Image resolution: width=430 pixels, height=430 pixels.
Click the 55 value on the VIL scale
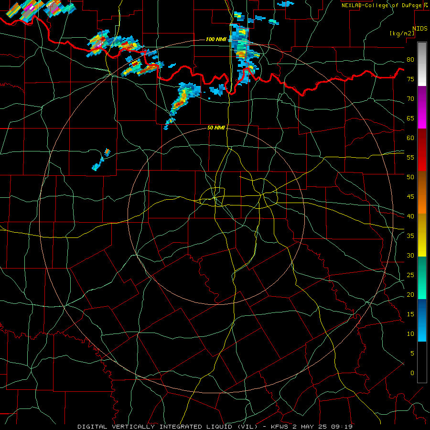pyautogui.click(x=410, y=157)
